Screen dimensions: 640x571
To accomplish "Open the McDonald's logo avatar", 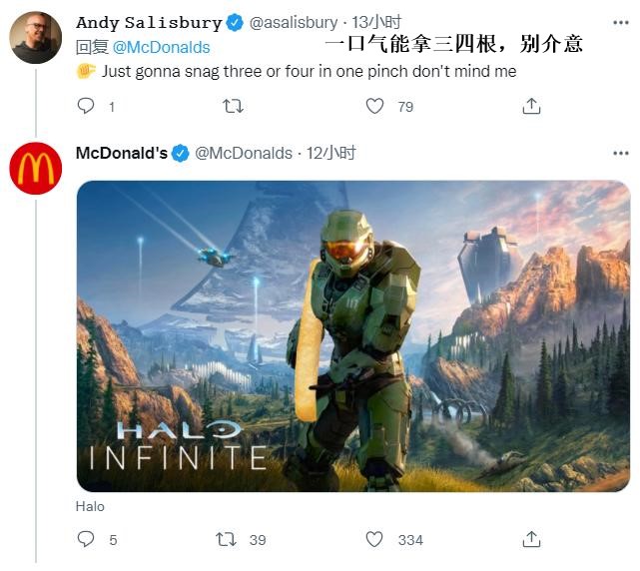I will click(x=35, y=168).
